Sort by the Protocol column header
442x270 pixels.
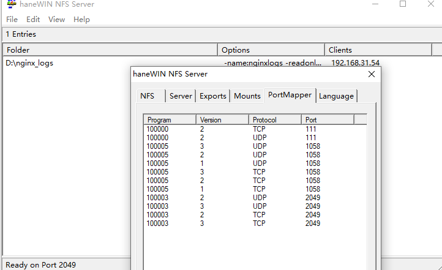pyautogui.click(x=275, y=120)
